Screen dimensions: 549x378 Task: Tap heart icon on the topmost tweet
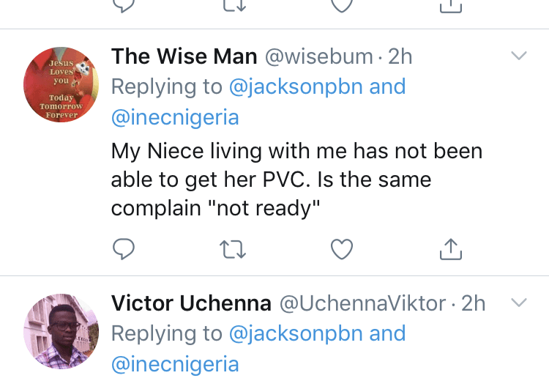coord(342,5)
